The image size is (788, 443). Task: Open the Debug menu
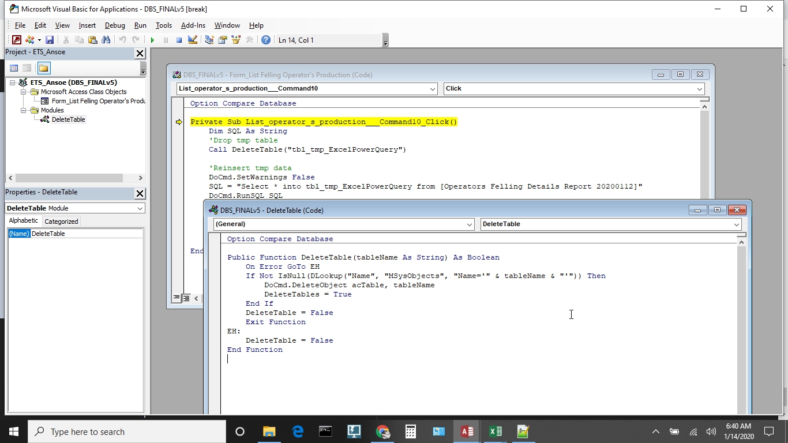(x=115, y=25)
